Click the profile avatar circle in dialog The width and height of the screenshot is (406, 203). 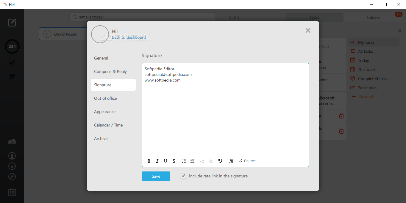click(x=100, y=34)
